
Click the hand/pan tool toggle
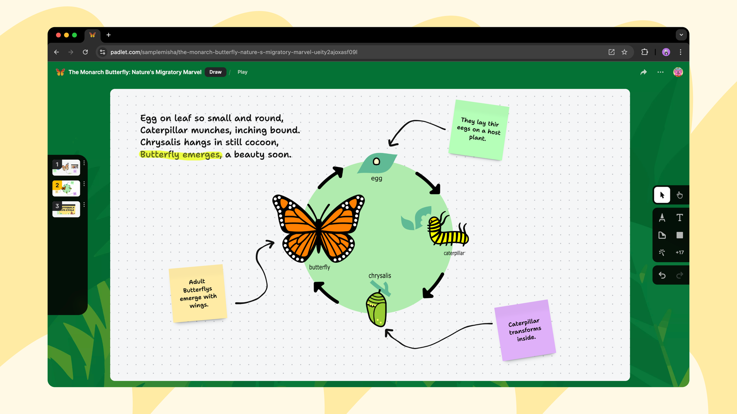coord(680,195)
